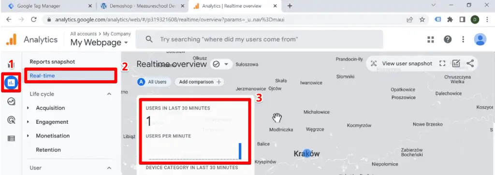Collapse the Life cycle section
This screenshot has width=495, height=175.
click(x=109, y=94)
